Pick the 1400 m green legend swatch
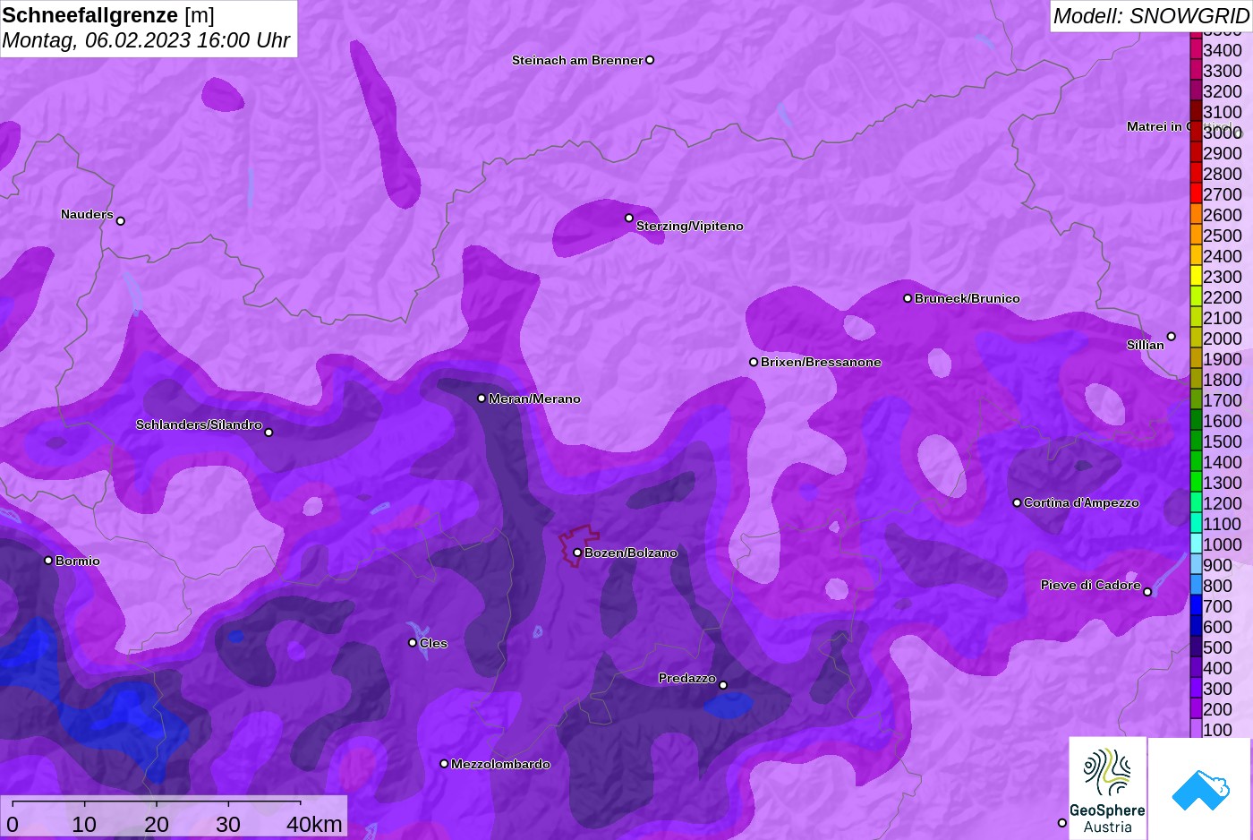1253x840 pixels. [1196, 461]
